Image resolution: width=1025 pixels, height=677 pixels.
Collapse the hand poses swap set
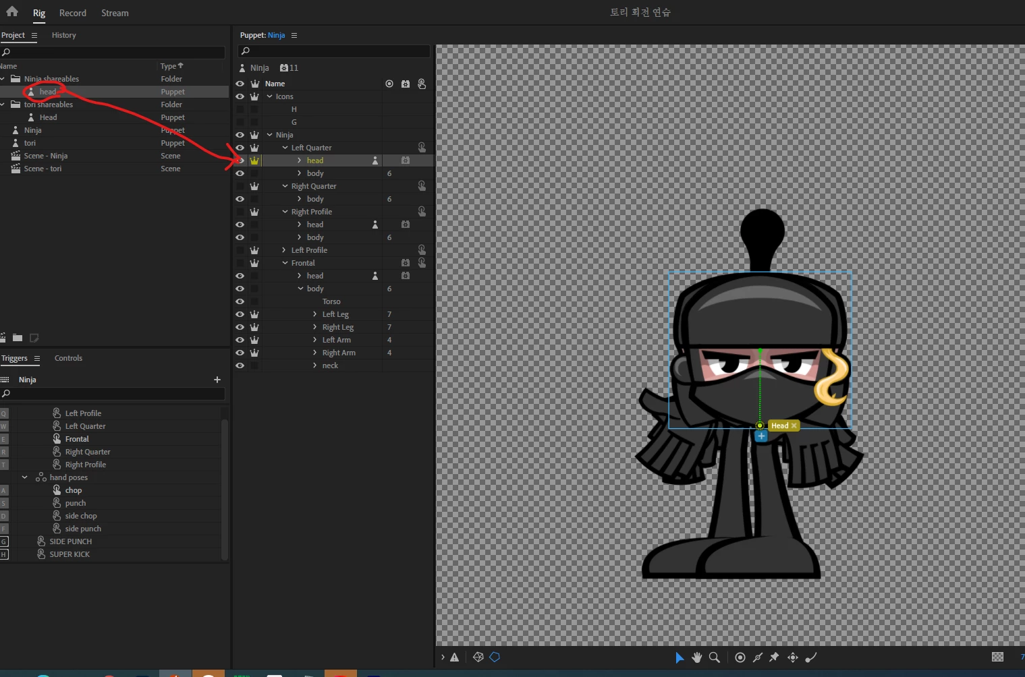click(x=25, y=477)
